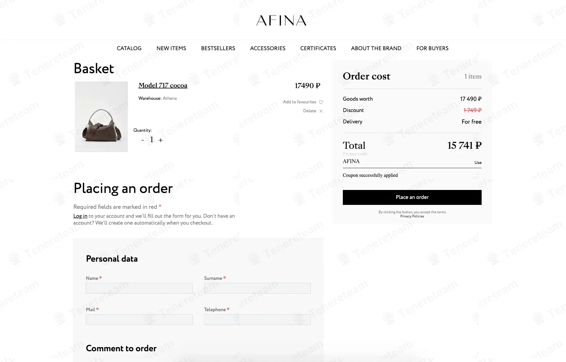566x362 pixels.
Task: Click the AFINA logo
Action: [281, 20]
